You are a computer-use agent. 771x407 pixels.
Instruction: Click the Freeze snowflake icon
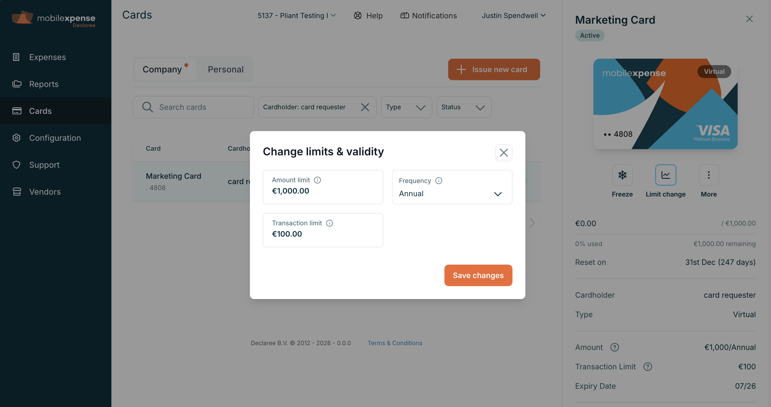click(622, 175)
